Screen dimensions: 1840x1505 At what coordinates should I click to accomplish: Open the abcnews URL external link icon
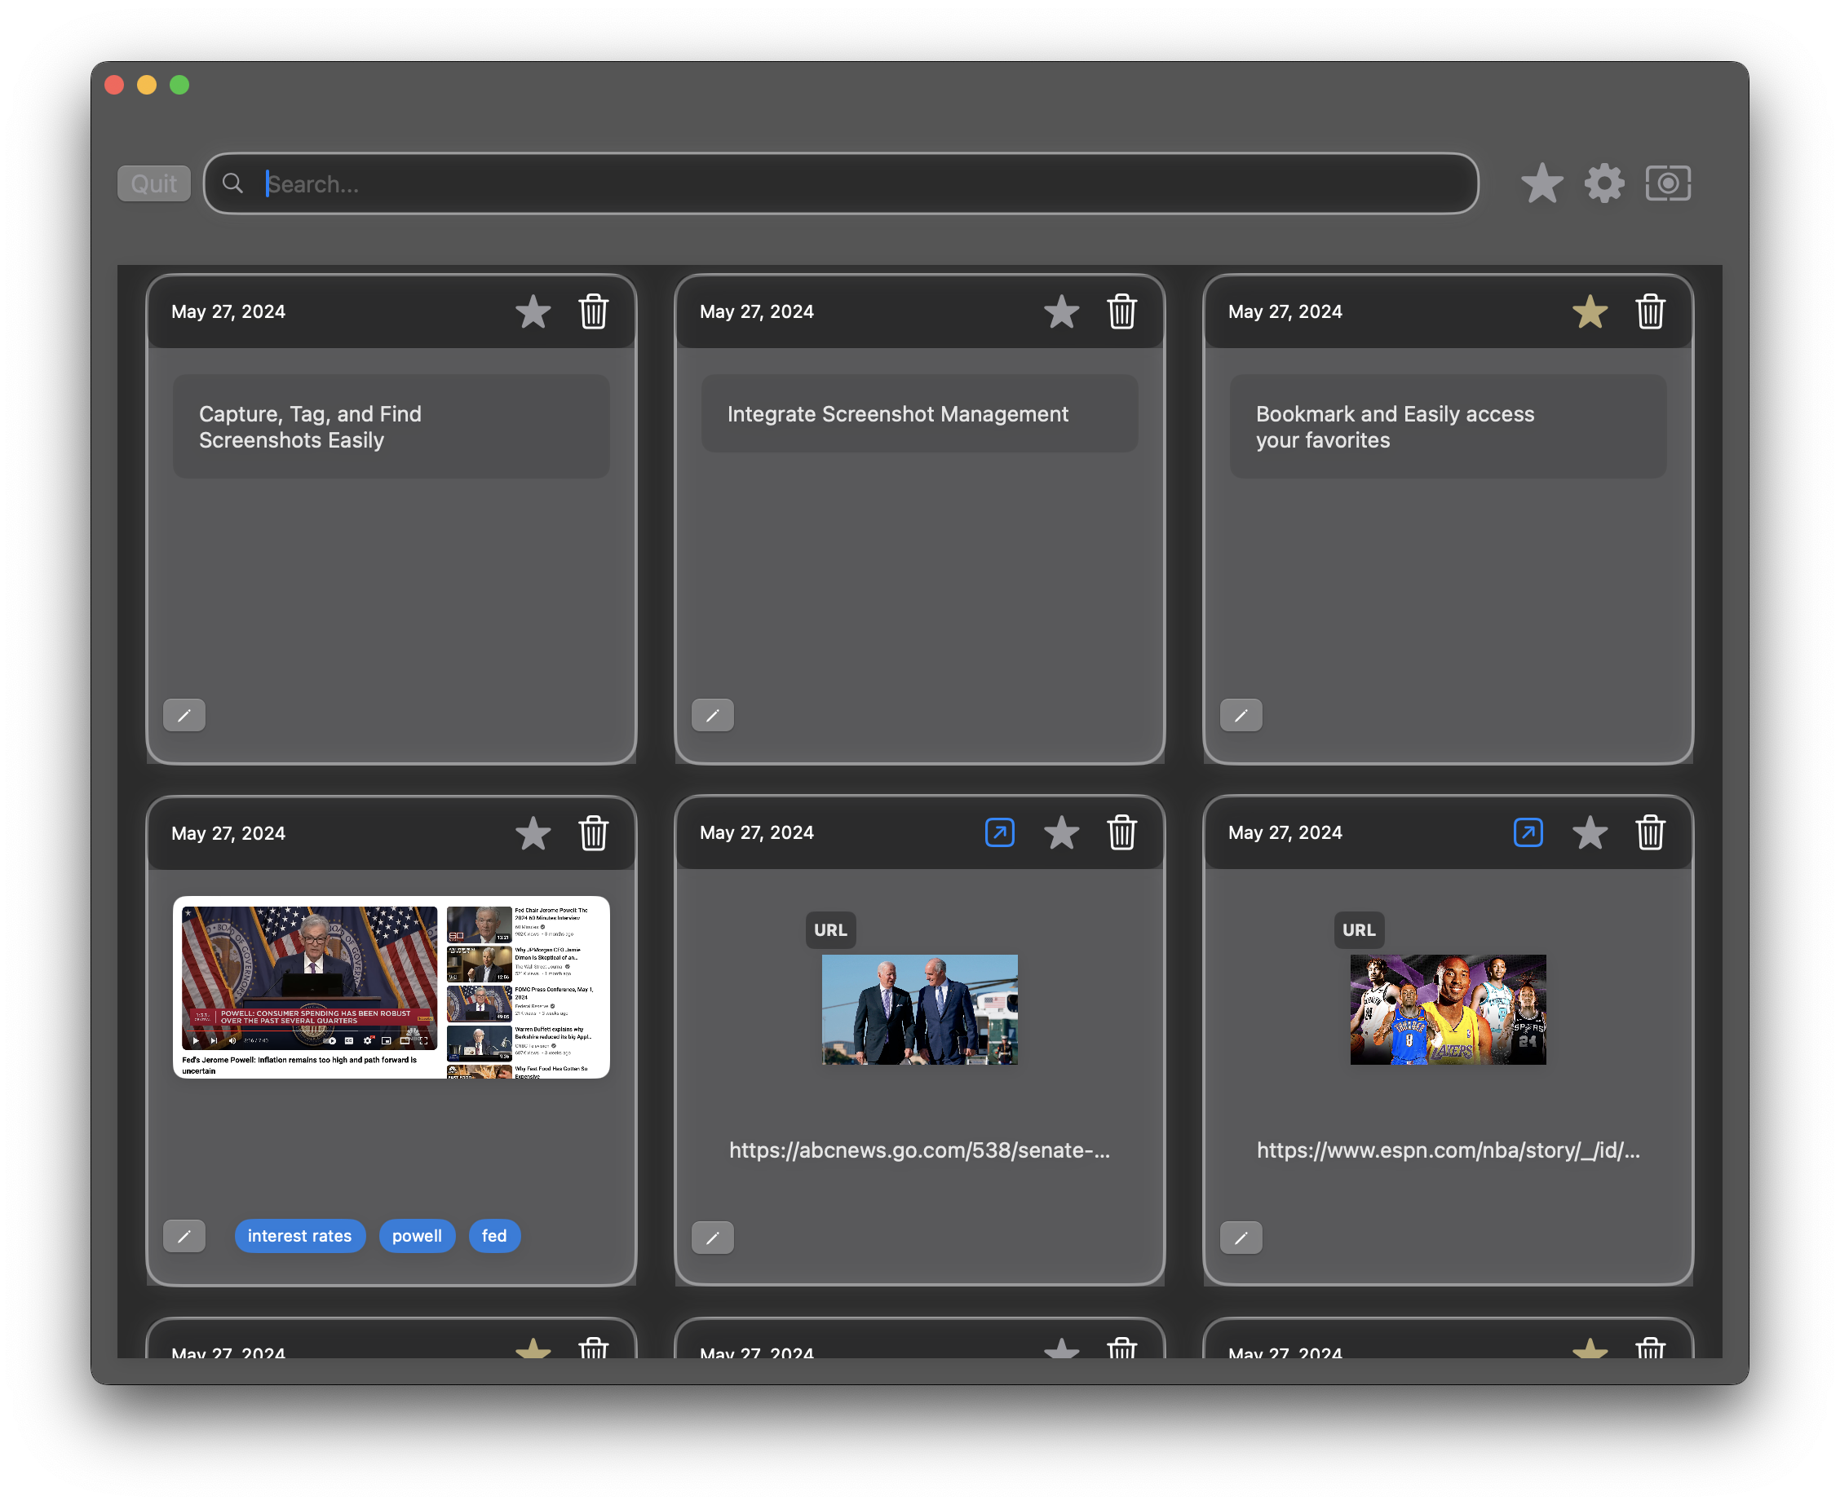[999, 833]
